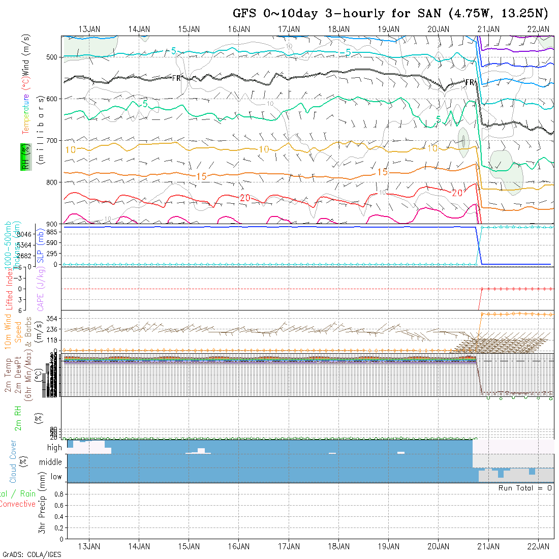The width and height of the screenshot is (559, 559).
Task: Click the FR freezing-level label near 15JAN
Action: click(176, 78)
